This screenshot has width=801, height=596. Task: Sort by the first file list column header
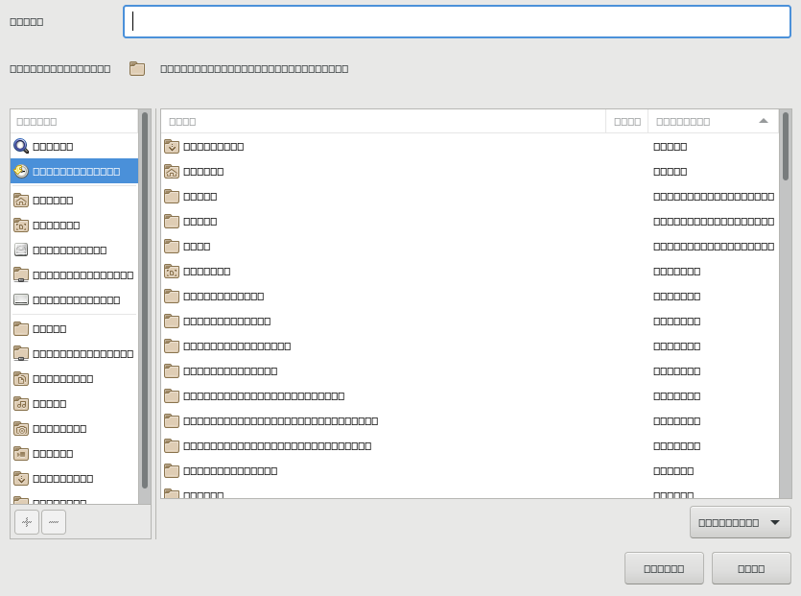pos(383,121)
